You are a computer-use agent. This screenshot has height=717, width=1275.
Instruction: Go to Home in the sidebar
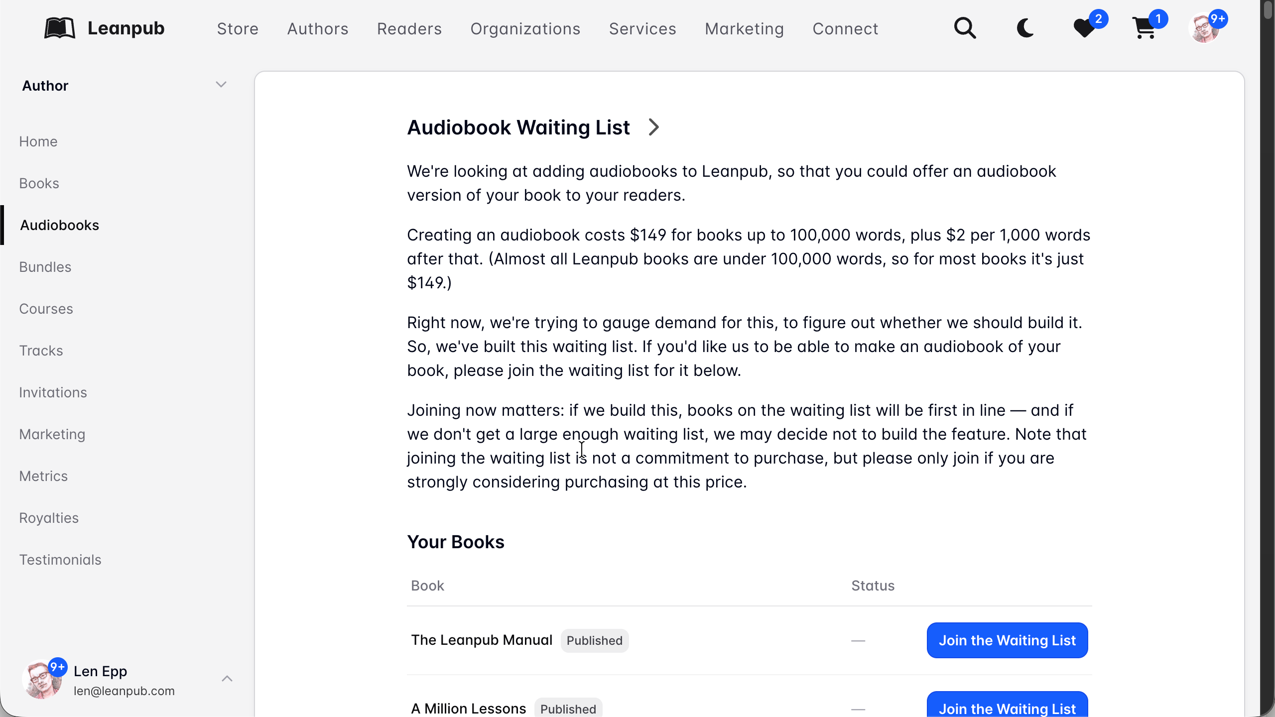(38, 141)
